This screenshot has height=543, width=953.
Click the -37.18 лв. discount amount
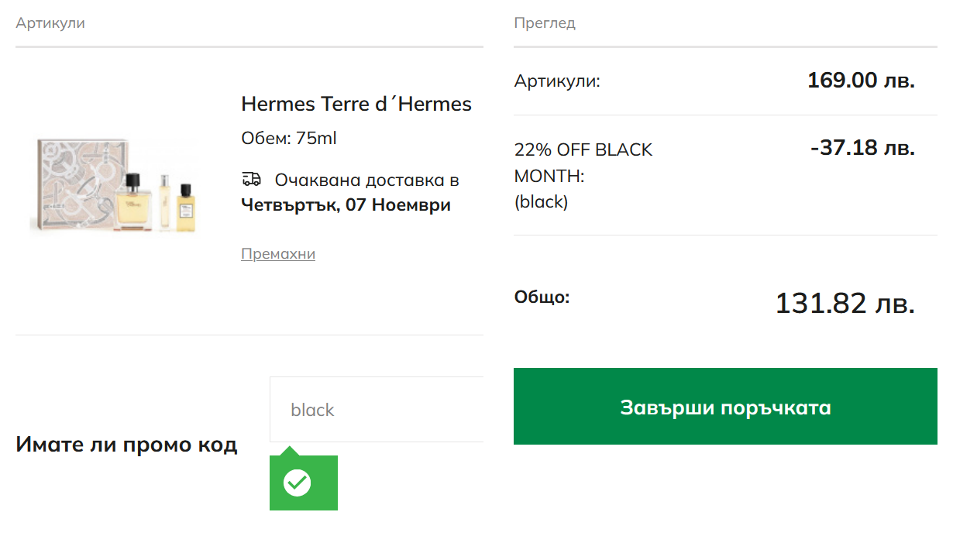pyautogui.click(x=862, y=148)
